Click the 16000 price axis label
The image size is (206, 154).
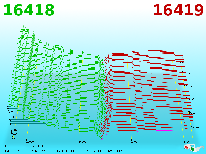[82, 142]
